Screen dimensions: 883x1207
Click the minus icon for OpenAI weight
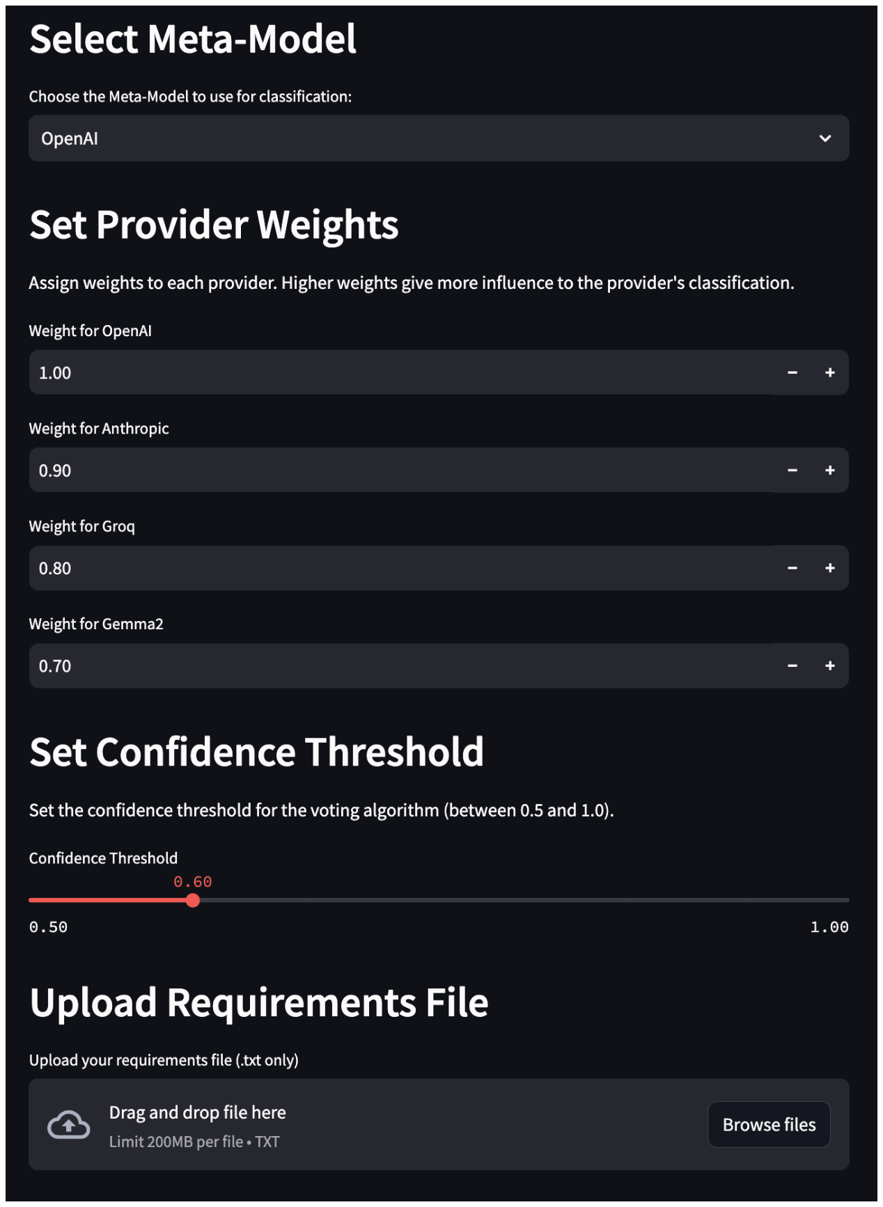pyautogui.click(x=792, y=372)
